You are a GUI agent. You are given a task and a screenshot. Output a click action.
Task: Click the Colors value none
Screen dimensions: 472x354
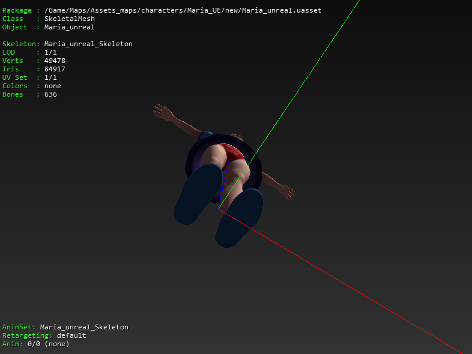[53, 86]
